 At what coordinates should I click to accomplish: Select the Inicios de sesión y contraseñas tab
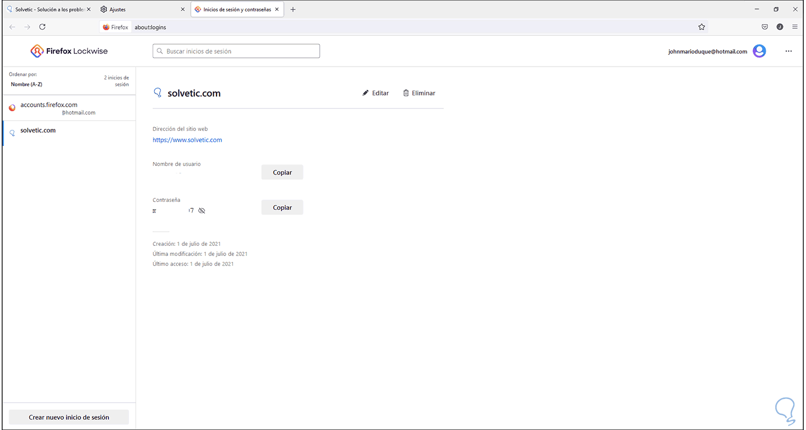(238, 10)
